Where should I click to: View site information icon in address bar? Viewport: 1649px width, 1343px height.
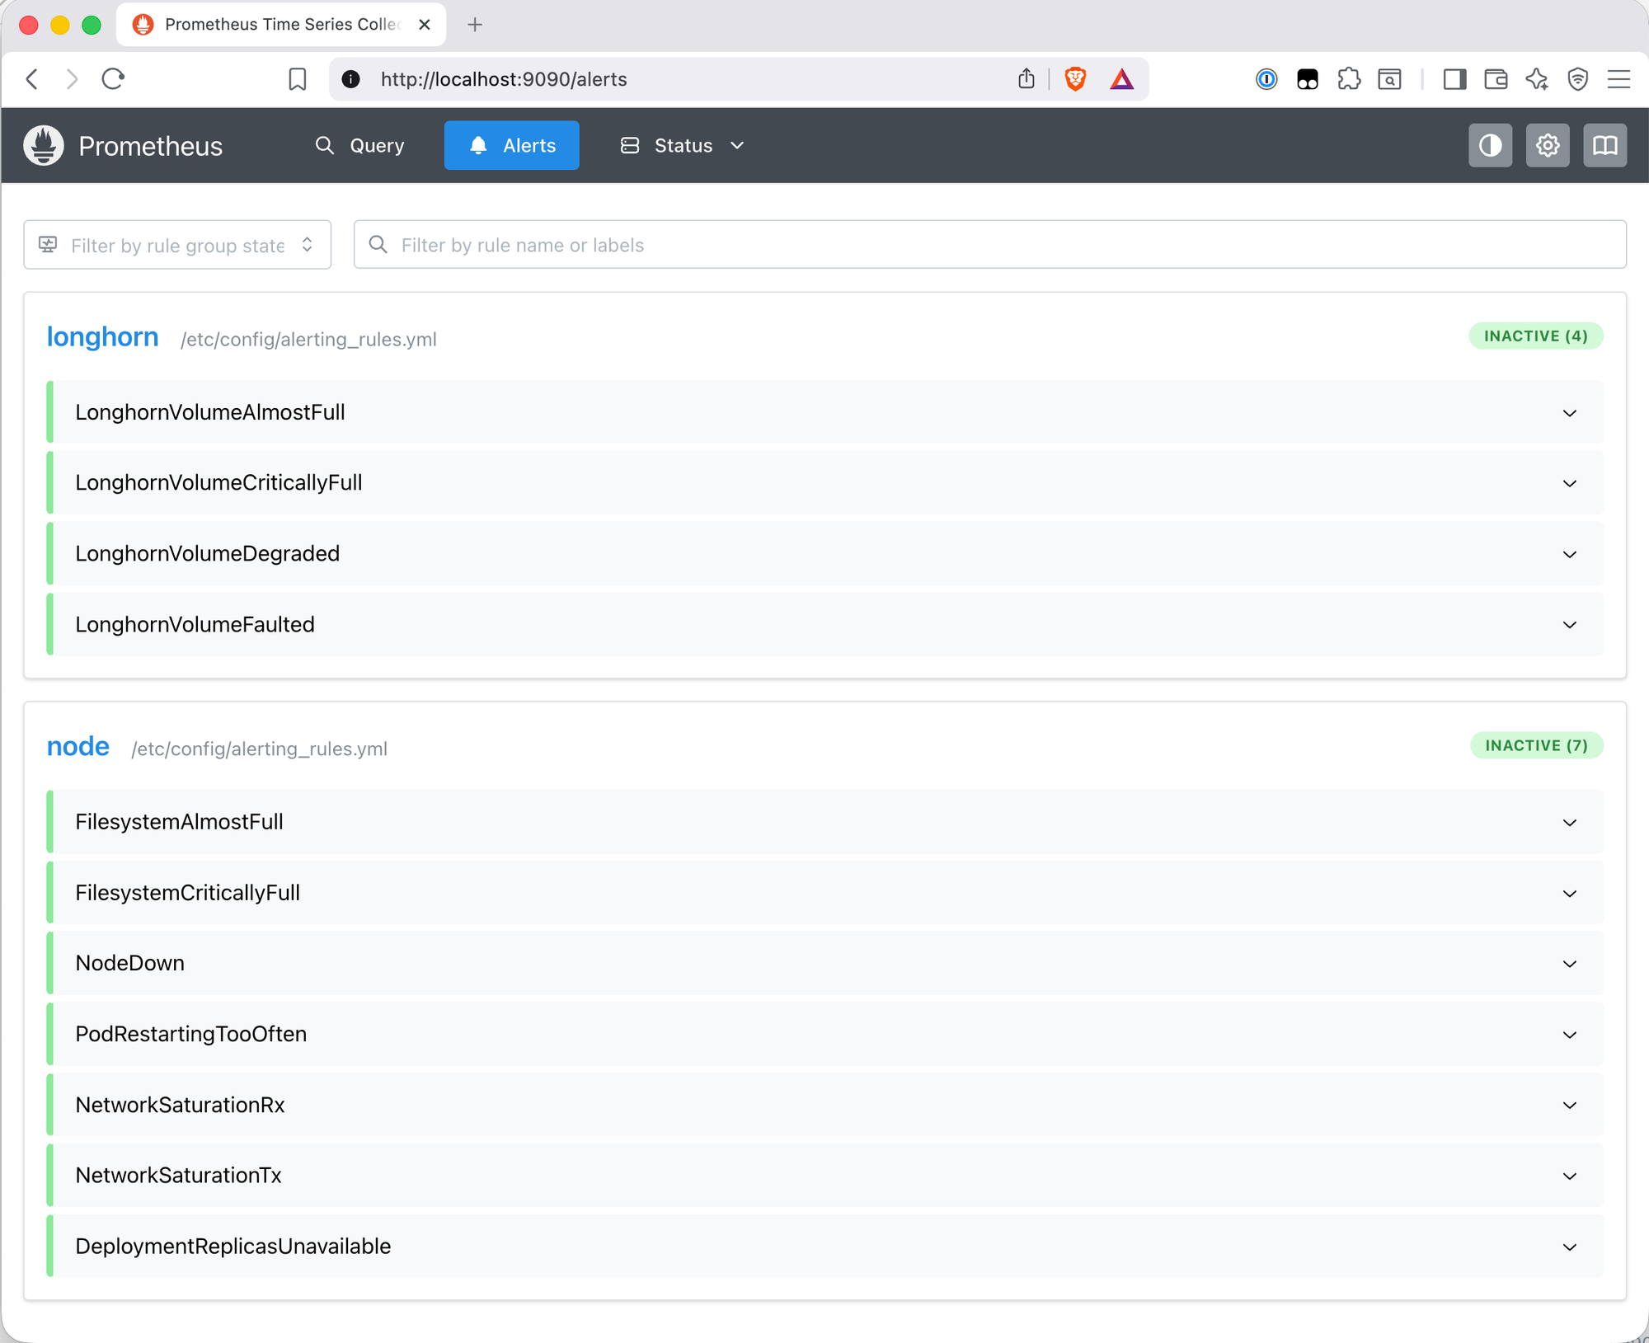pyautogui.click(x=351, y=79)
